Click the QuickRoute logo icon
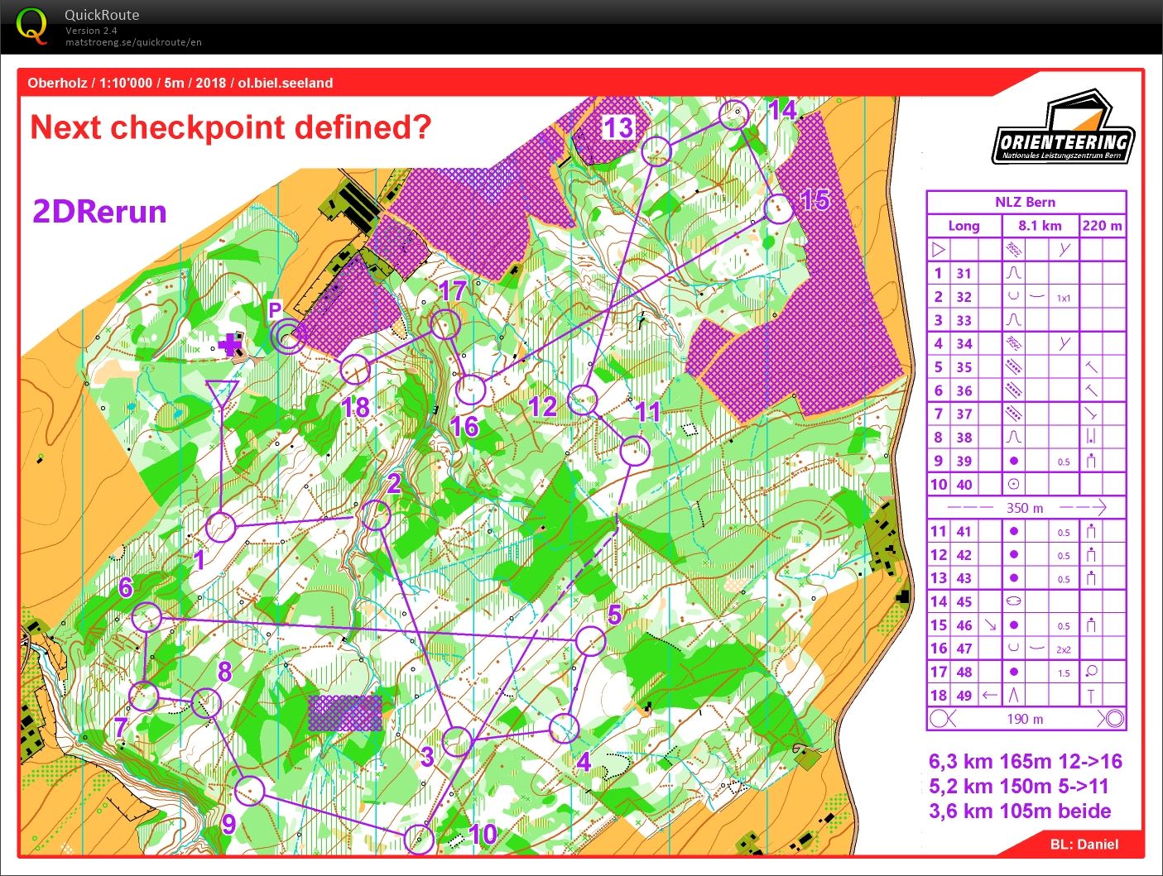The height and width of the screenshot is (876, 1163). [x=31, y=25]
